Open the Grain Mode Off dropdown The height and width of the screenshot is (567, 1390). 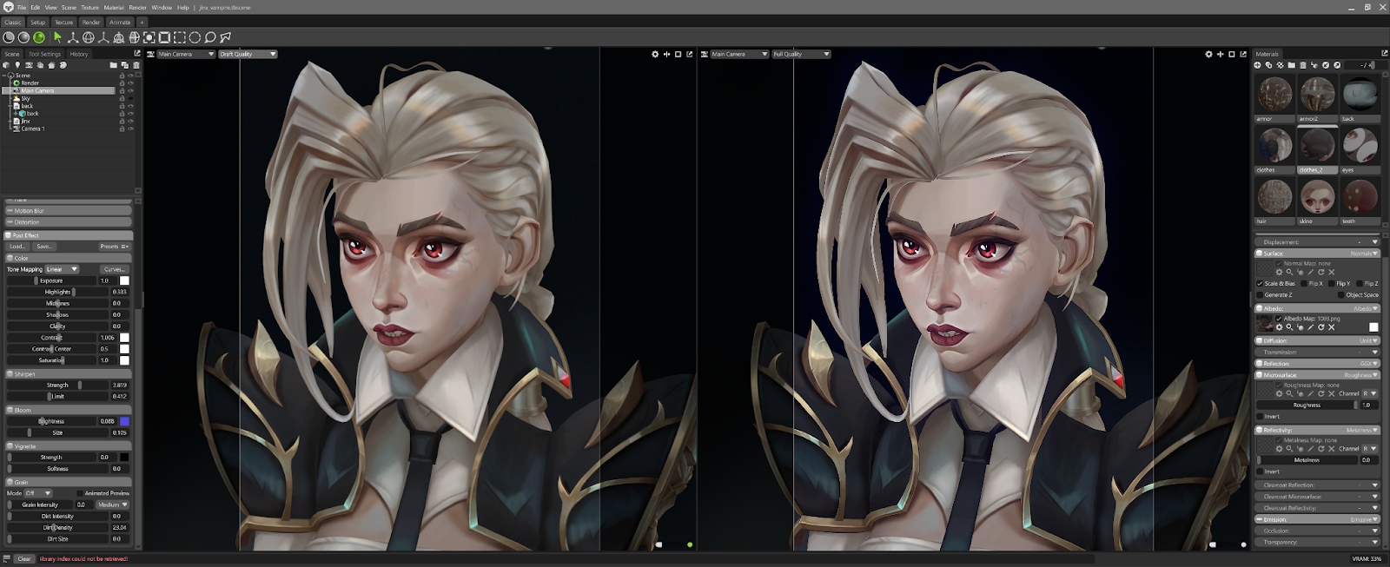tap(38, 493)
